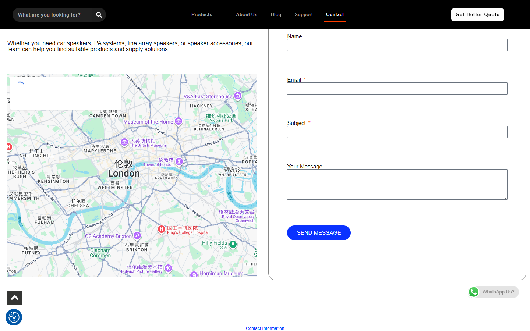The width and height of the screenshot is (530, 331).
Task: Click the search magnifier icon
Action: (99, 15)
